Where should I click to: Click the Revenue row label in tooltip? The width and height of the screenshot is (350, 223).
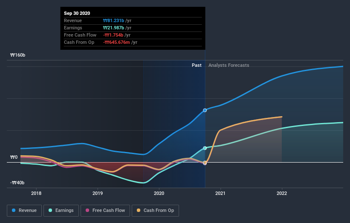click(x=73, y=20)
